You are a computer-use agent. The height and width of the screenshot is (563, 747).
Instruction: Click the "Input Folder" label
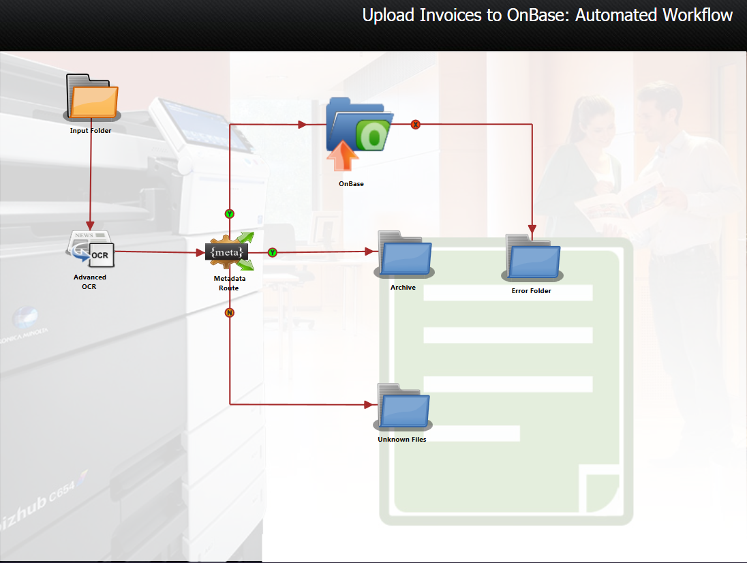pos(91,130)
